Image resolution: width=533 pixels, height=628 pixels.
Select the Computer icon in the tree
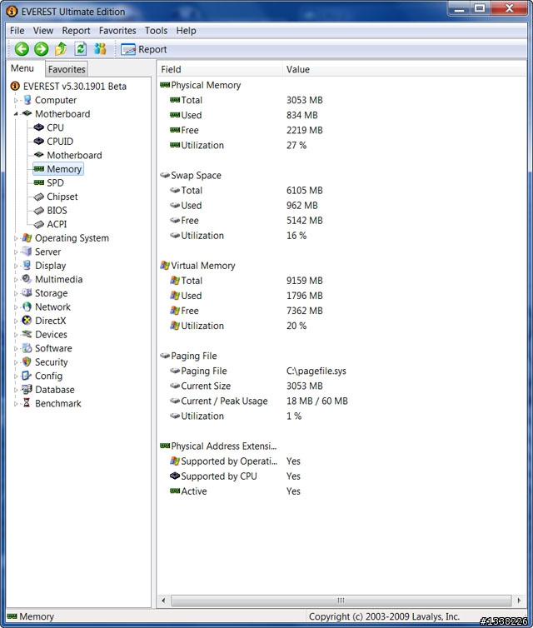coord(27,100)
